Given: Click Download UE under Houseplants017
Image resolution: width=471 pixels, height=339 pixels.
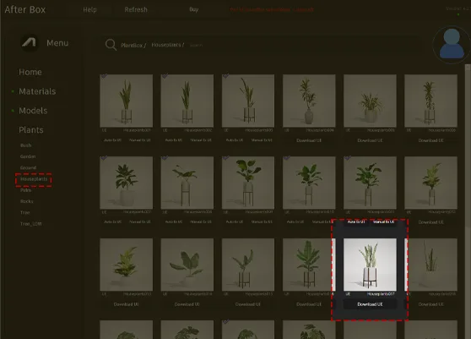Looking at the screenshot, I should pyautogui.click(x=370, y=304).
